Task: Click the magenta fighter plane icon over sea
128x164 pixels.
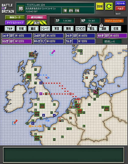Action: pyautogui.click(x=53, y=52)
